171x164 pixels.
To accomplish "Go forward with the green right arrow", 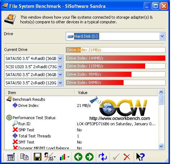I will click(x=89, y=157).
